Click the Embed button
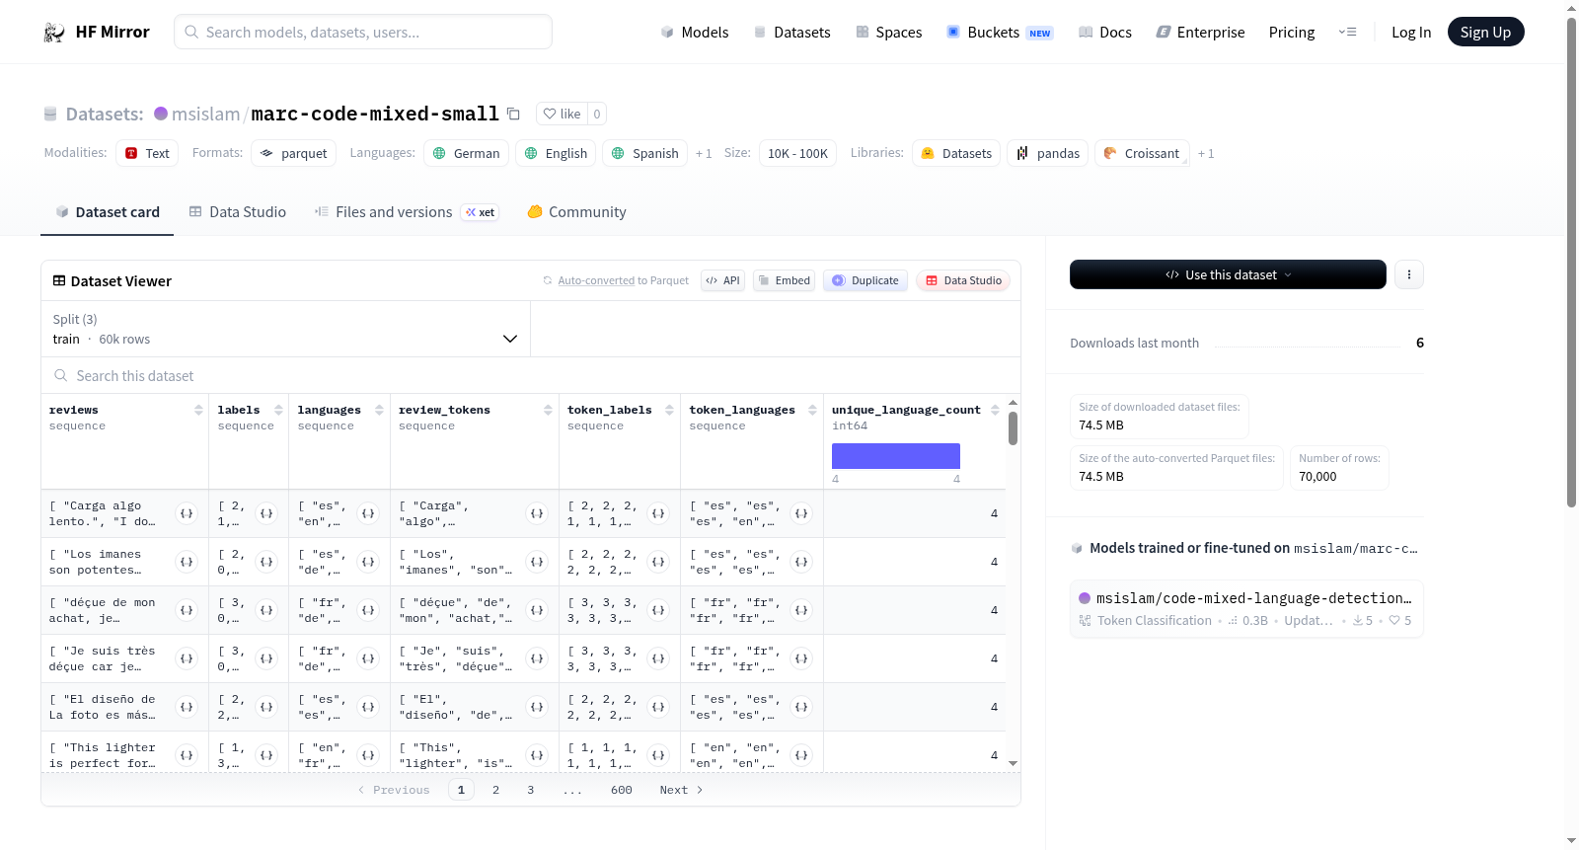Screen dimensions: 1579x850 [x=784, y=280]
